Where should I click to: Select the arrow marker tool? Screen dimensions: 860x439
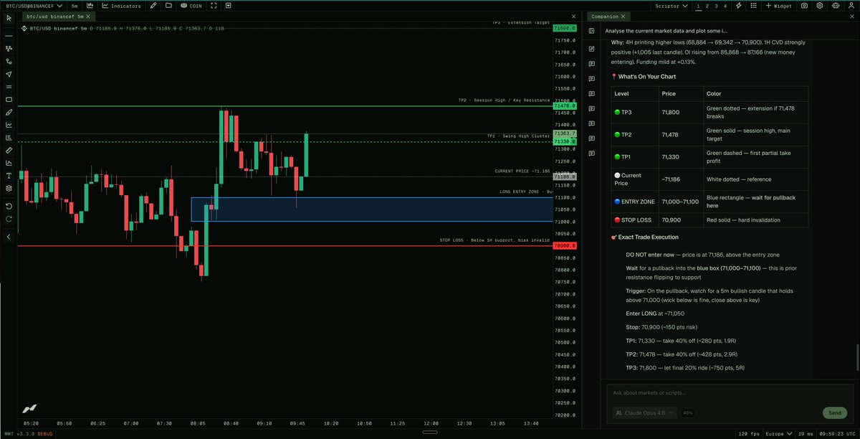click(x=9, y=74)
